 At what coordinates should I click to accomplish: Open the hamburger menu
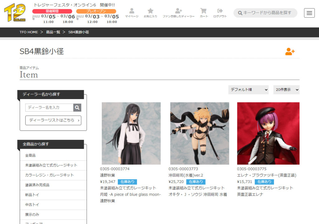(x=309, y=13)
